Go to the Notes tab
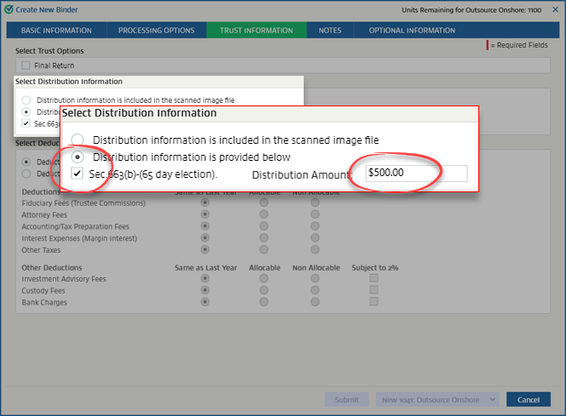This screenshot has height=416, width=566. (x=330, y=31)
